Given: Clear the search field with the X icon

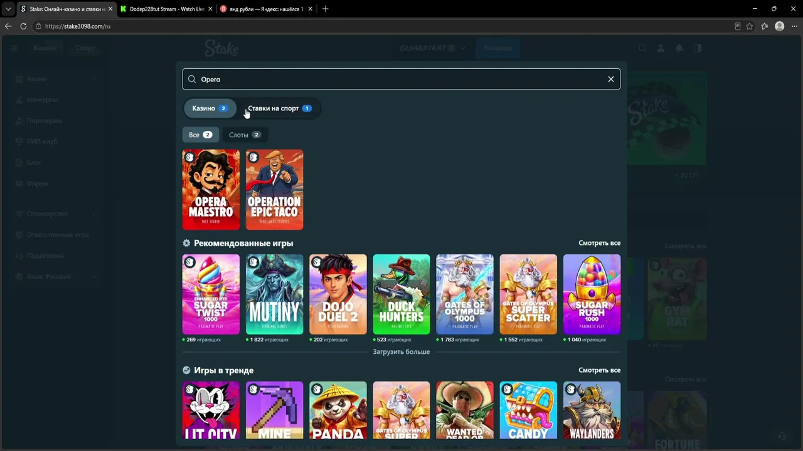Looking at the screenshot, I should (x=610, y=80).
